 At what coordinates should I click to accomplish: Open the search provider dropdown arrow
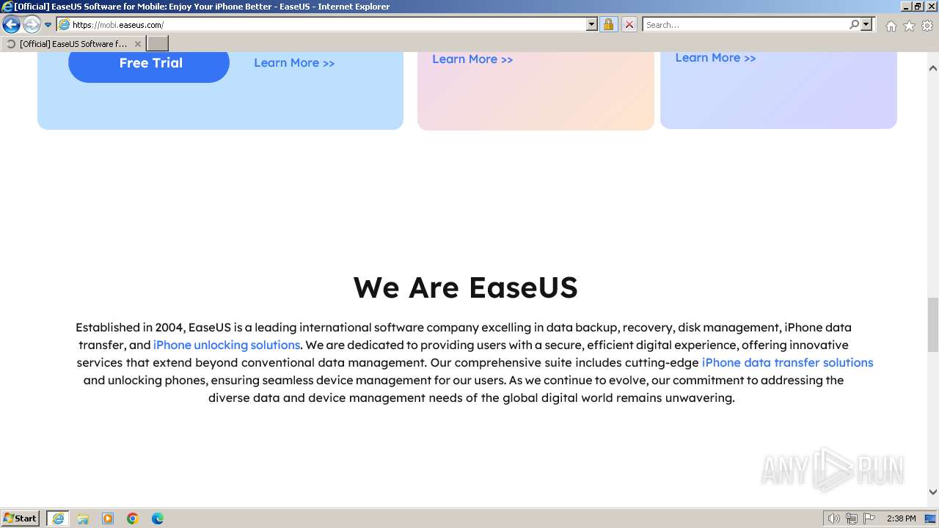tap(866, 25)
